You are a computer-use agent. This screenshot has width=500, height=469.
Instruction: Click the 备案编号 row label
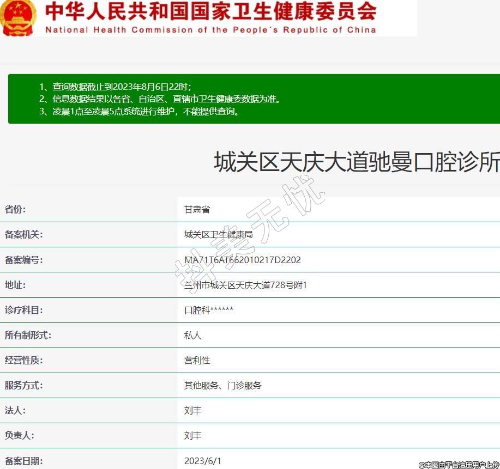click(x=23, y=260)
